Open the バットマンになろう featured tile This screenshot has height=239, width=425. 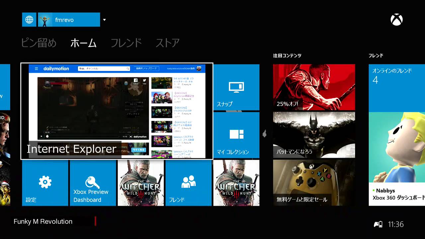[x=314, y=135]
